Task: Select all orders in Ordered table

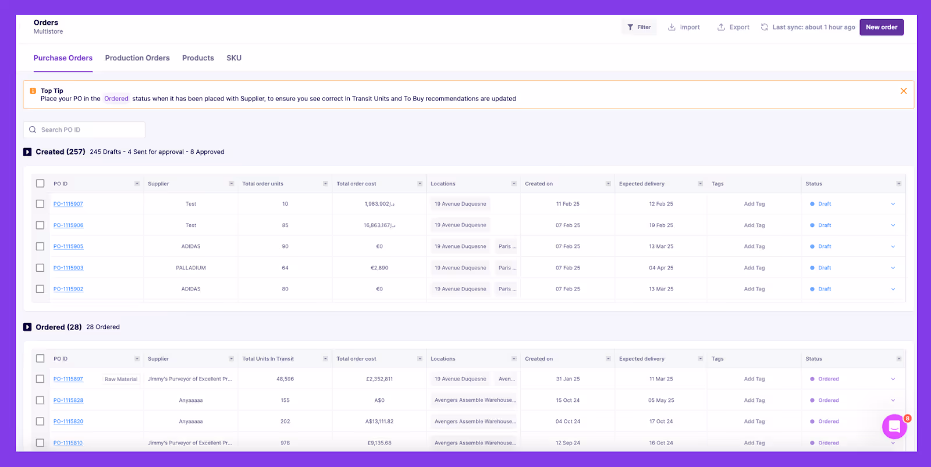Action: pyautogui.click(x=40, y=359)
